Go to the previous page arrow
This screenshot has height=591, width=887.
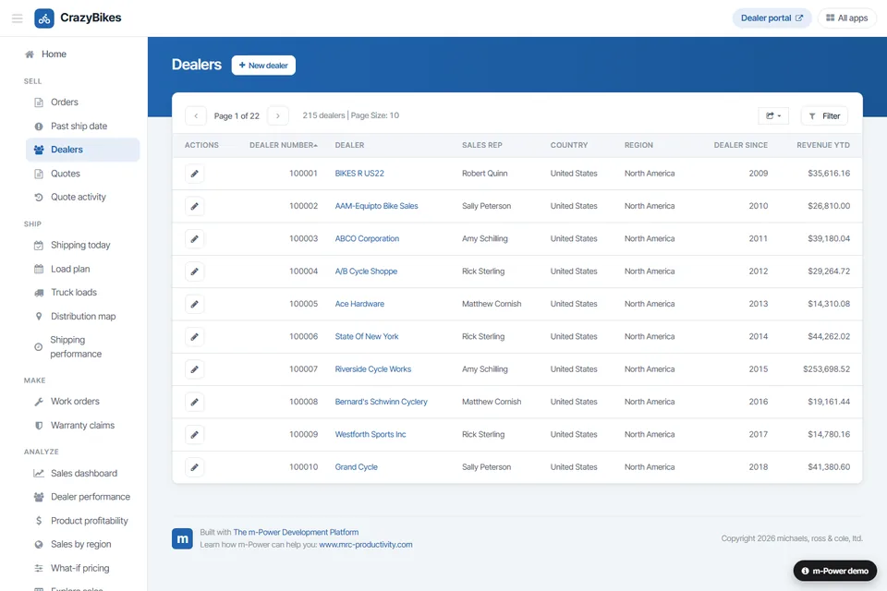pos(196,116)
